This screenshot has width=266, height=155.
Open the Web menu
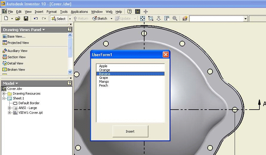pos(109,12)
